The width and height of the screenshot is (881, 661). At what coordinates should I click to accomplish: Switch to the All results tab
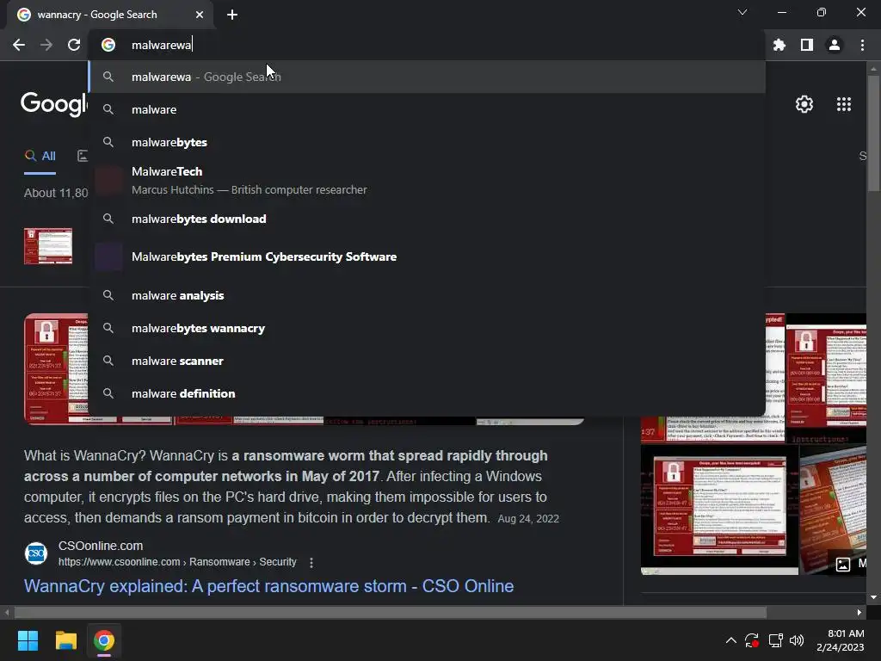40,157
